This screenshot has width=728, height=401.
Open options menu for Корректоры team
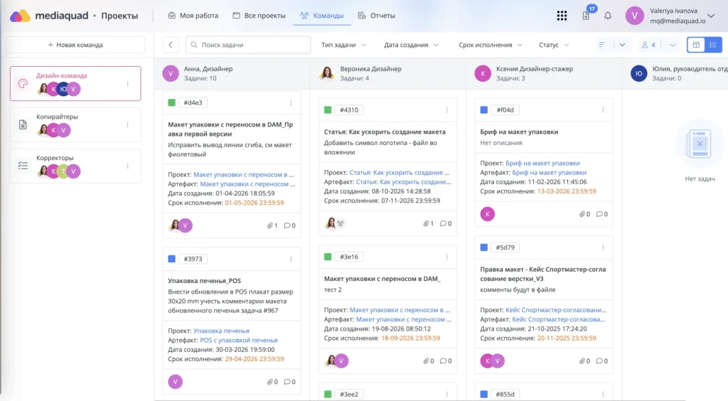pos(128,166)
